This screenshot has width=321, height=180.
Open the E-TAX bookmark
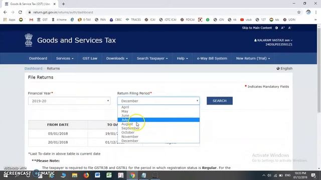[x=84, y=19]
